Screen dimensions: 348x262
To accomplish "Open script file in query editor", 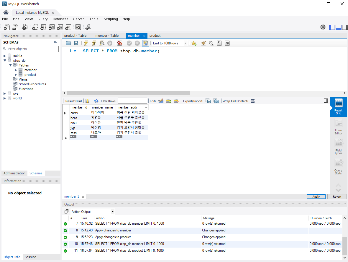I will (x=68, y=43).
